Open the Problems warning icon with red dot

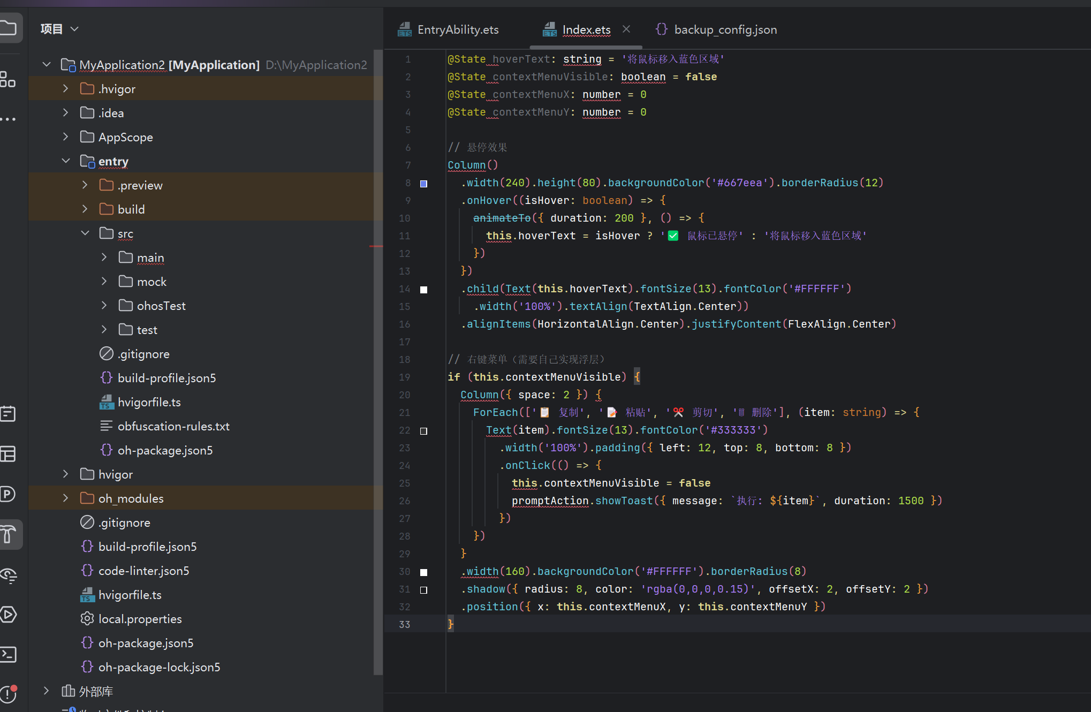(8, 694)
